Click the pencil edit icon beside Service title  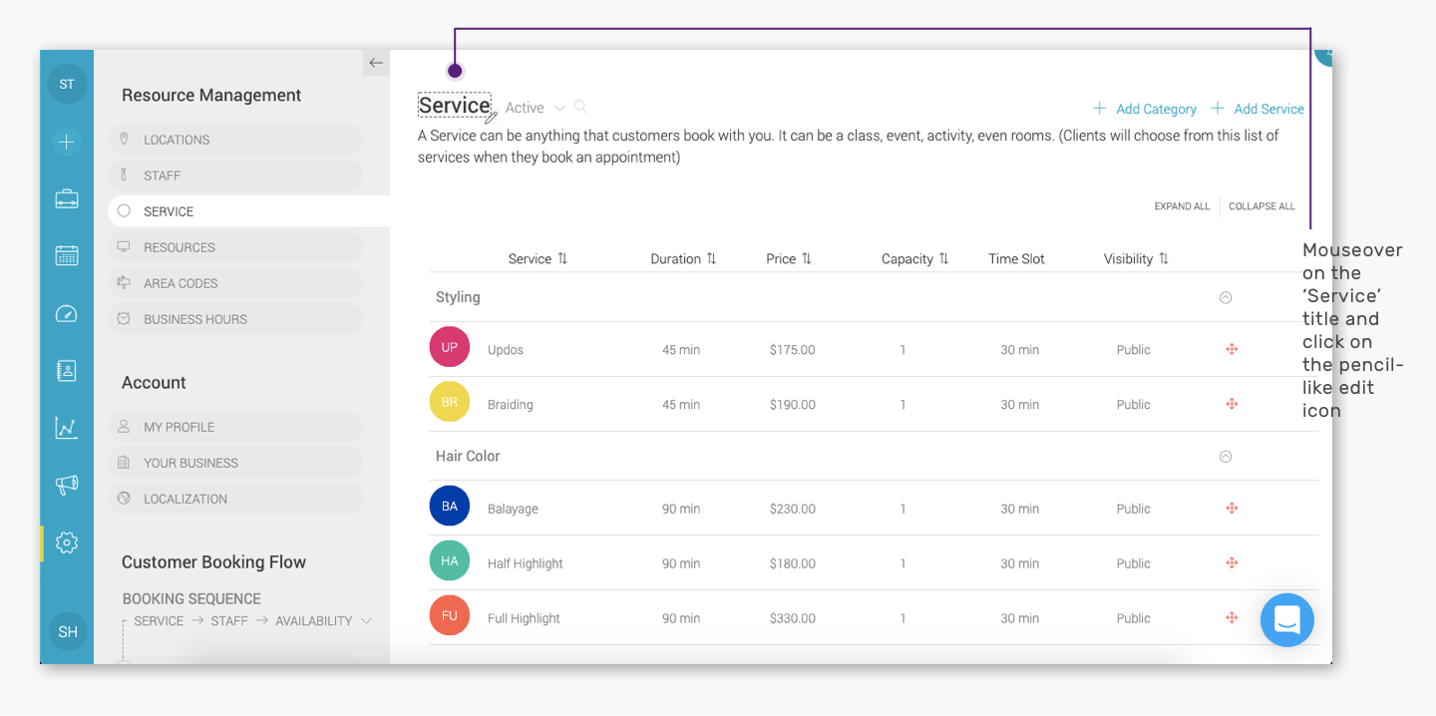tap(491, 118)
